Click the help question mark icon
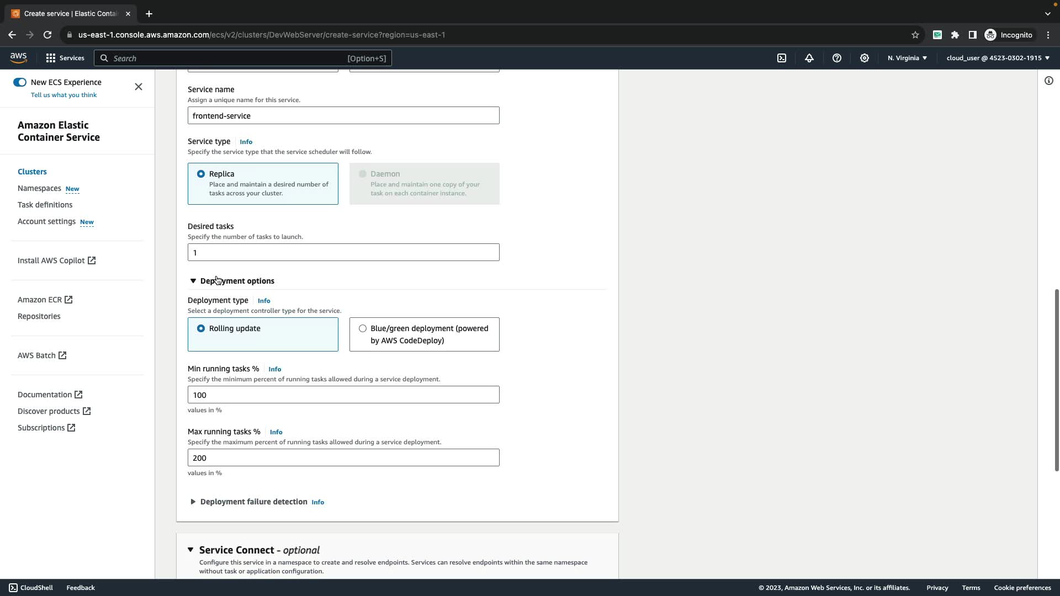This screenshot has width=1060, height=596. click(x=837, y=58)
